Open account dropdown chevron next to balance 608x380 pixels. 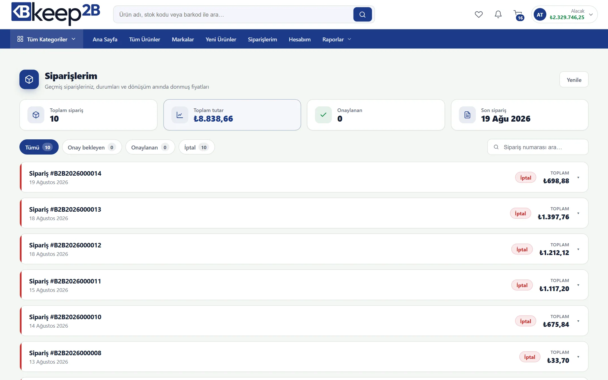point(591,15)
